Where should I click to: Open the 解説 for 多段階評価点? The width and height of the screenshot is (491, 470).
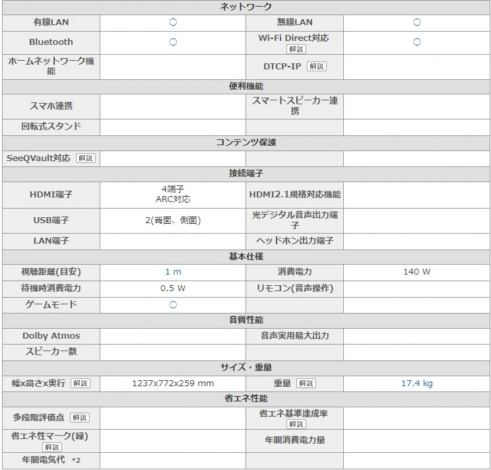tap(79, 418)
